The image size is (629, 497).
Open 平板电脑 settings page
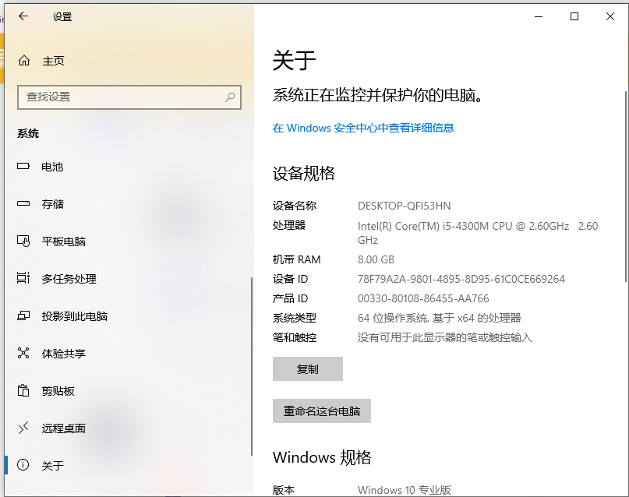coord(63,241)
